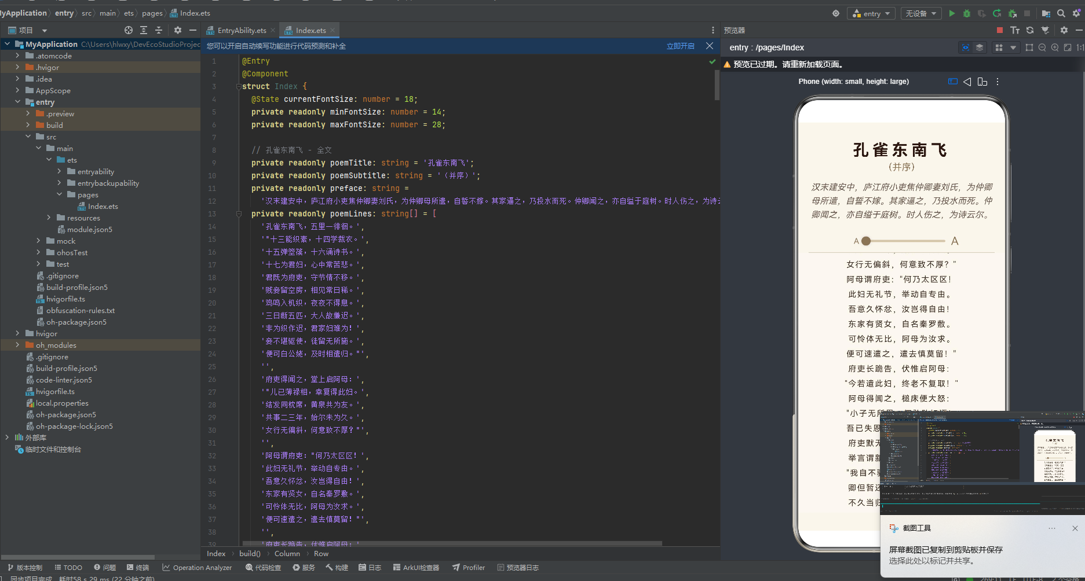Viewport: 1085px width, 581px height.
Task: Open the 截图工具 notification options menu
Action: (1052, 528)
